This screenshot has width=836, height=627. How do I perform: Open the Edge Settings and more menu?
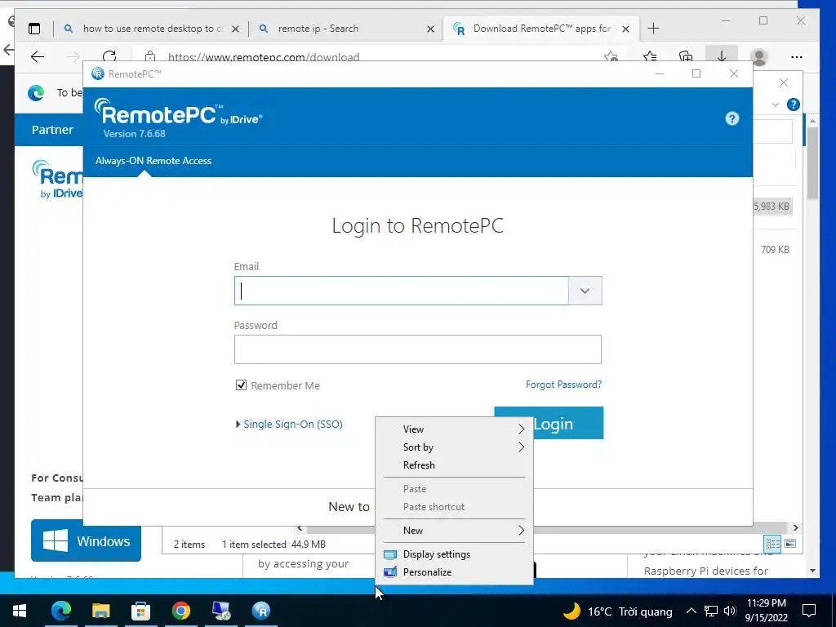pyautogui.click(x=797, y=57)
